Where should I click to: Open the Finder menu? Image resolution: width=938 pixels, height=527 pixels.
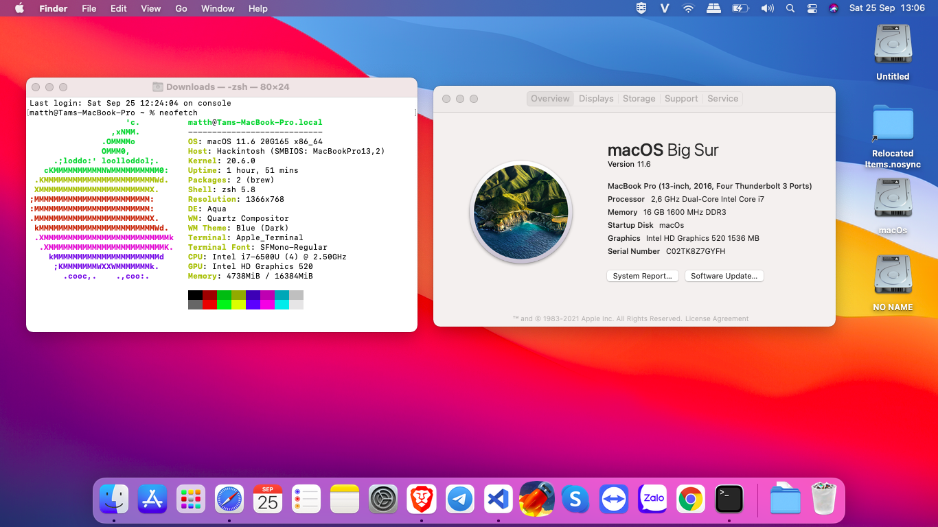tap(54, 8)
